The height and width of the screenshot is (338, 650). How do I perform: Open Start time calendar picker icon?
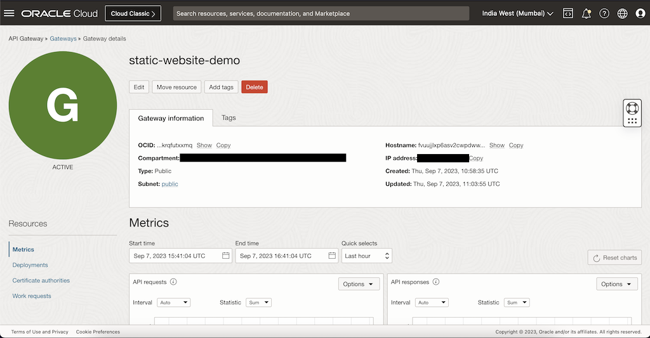pos(225,256)
